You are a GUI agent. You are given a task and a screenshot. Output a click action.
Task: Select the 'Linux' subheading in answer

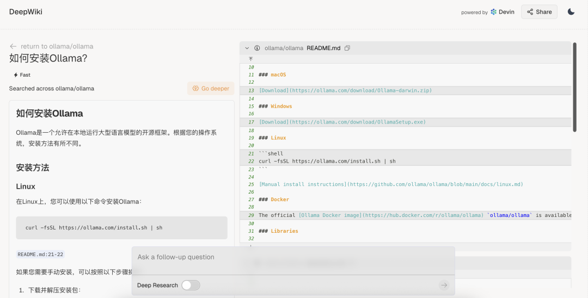[26, 187]
